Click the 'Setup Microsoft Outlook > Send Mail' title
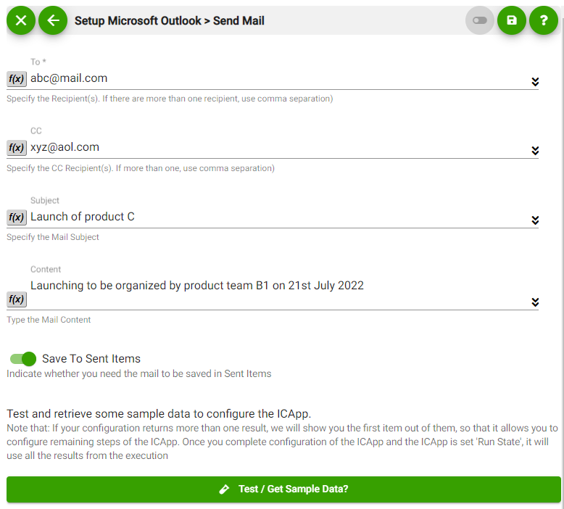The width and height of the screenshot is (564, 509). point(170,21)
